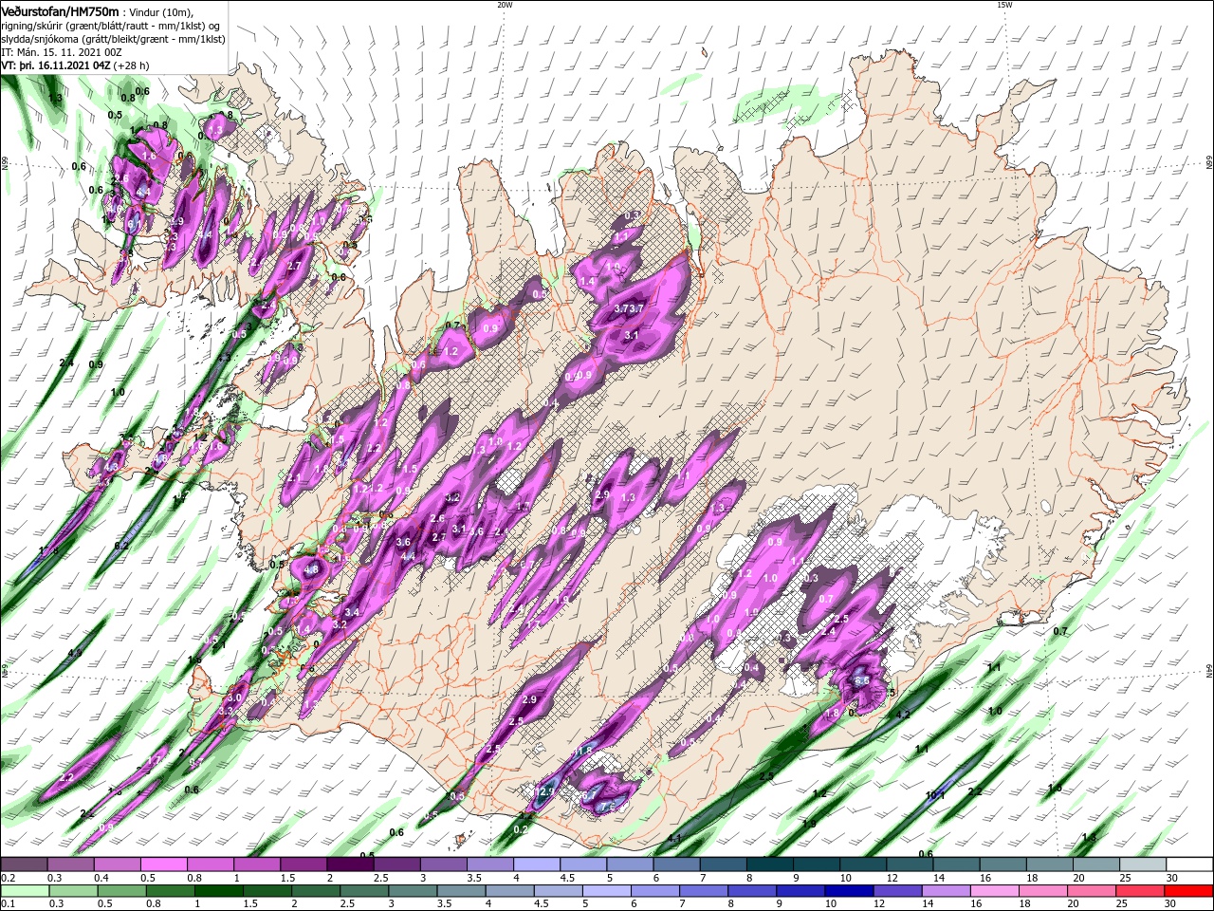Viewport: 1214px width, 911px height.
Task: Click the light pink 16–18 rain swatch
Action: pos(995,891)
